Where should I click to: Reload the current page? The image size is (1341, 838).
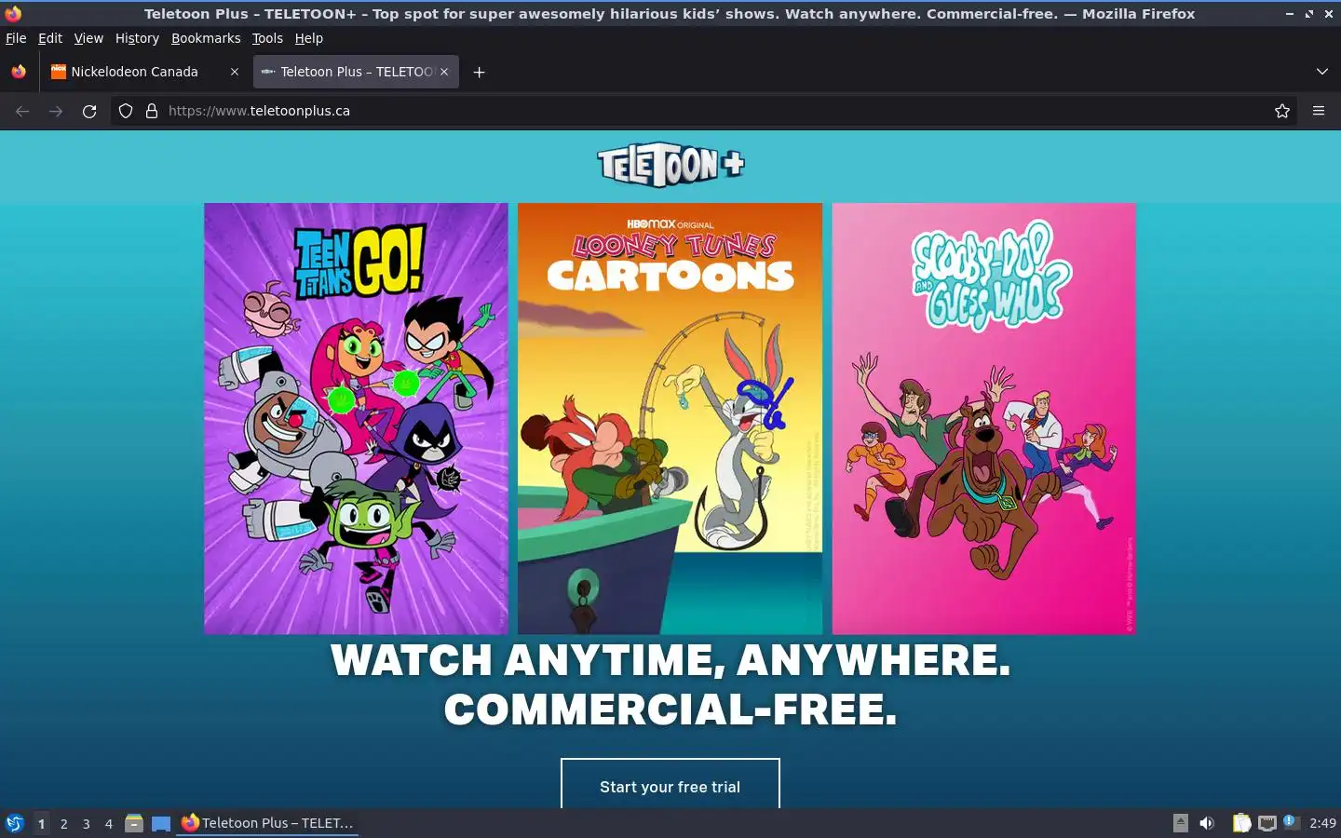tap(89, 111)
